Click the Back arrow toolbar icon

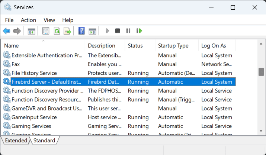pos(6,31)
